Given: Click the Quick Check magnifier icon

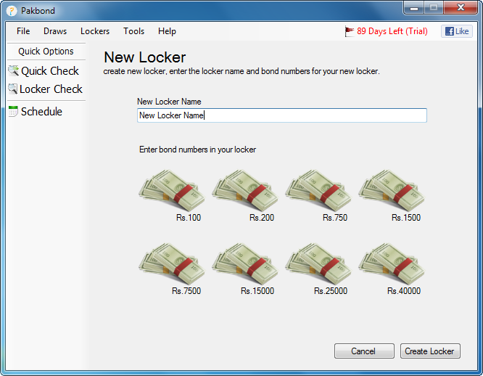Looking at the screenshot, I should [13, 70].
